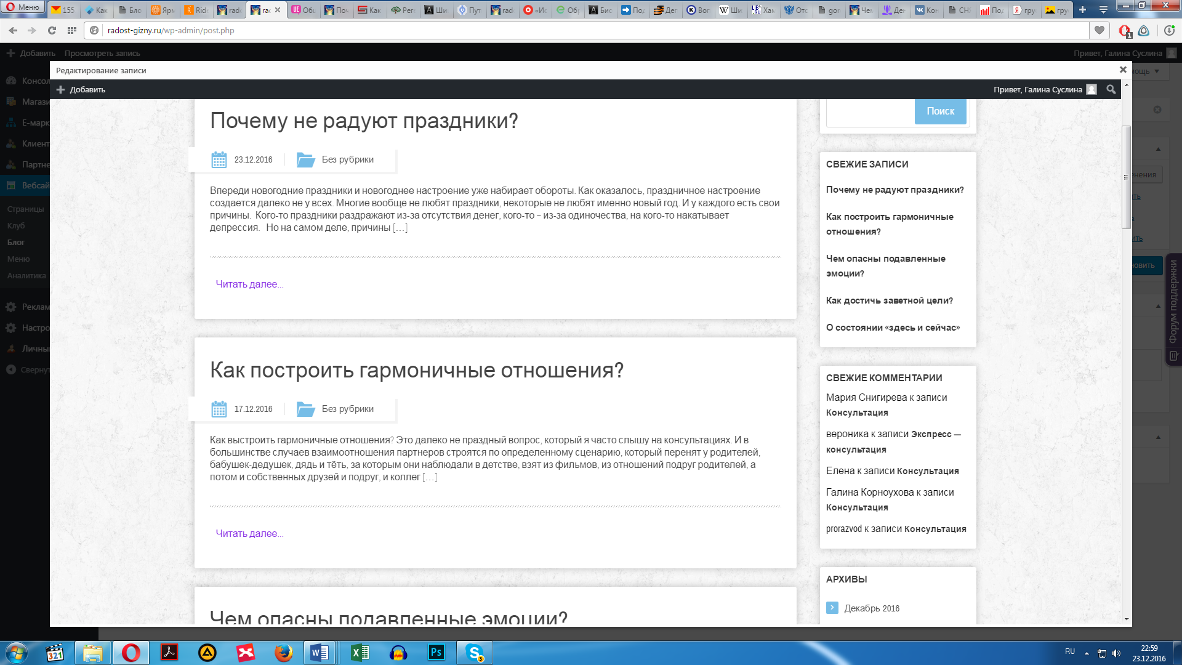Screen dimensions: 1182x665
Task: Open post title Как построить гармоничные отношения?
Action: (x=416, y=370)
